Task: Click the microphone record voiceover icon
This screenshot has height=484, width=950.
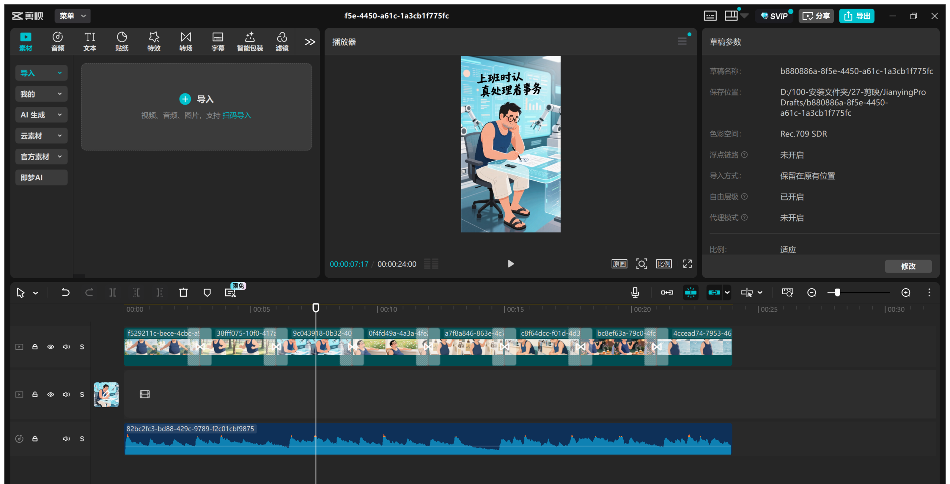Action: pyautogui.click(x=635, y=293)
